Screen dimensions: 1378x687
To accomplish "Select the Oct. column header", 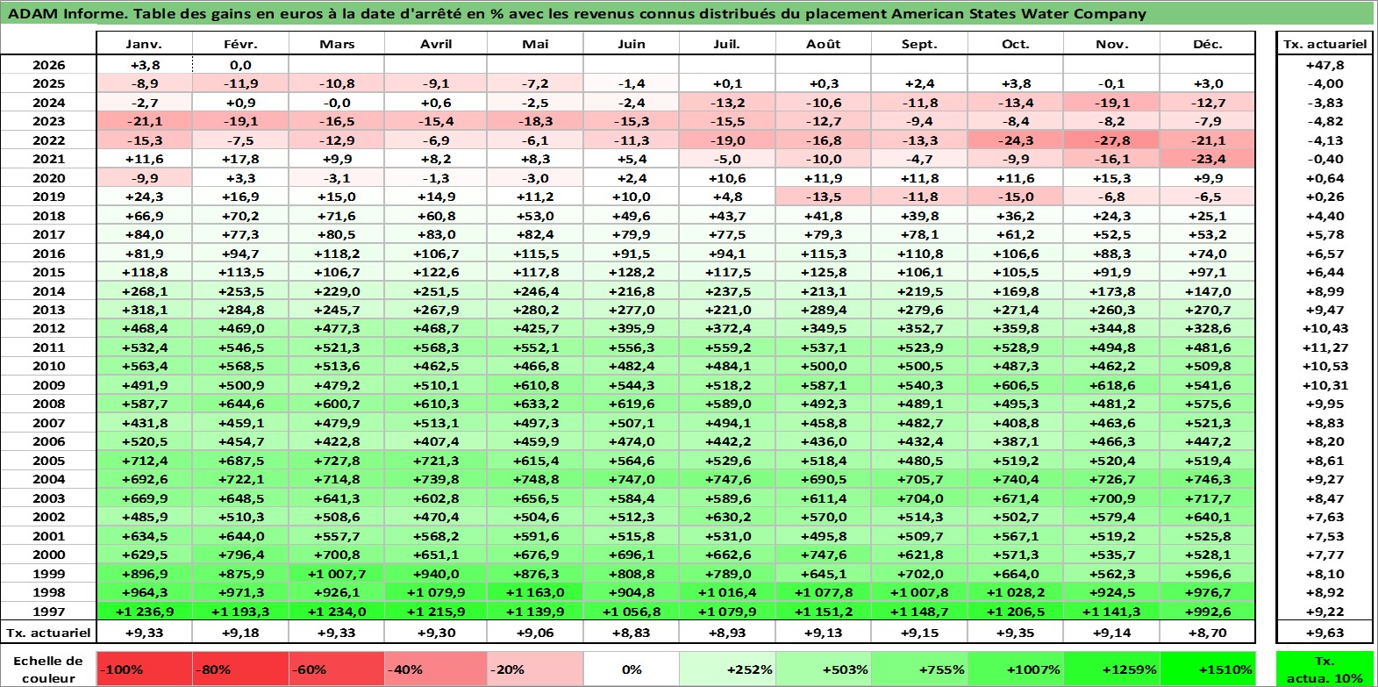I will pyautogui.click(x=1016, y=44).
